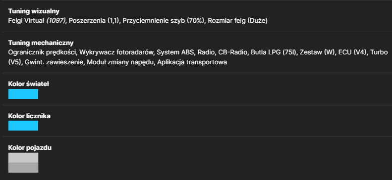
Task: Click the Tuning wizualny heading
Action: (34, 11)
